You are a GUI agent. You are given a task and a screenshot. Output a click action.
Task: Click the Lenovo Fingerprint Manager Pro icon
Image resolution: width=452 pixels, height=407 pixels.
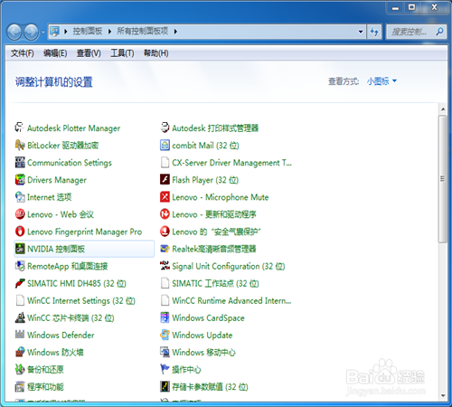(20, 232)
